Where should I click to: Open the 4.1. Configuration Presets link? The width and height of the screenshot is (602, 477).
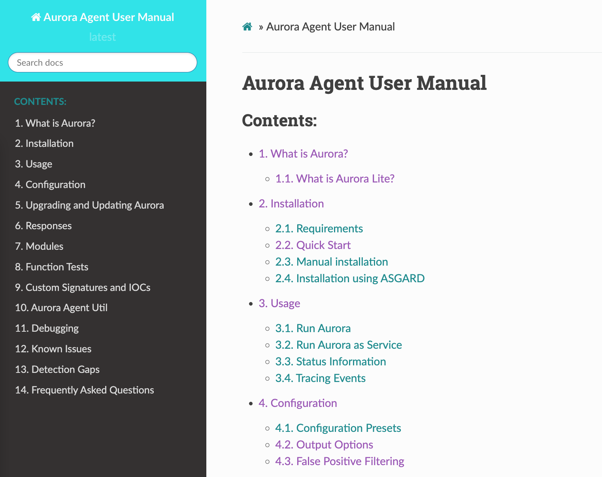[x=338, y=428]
